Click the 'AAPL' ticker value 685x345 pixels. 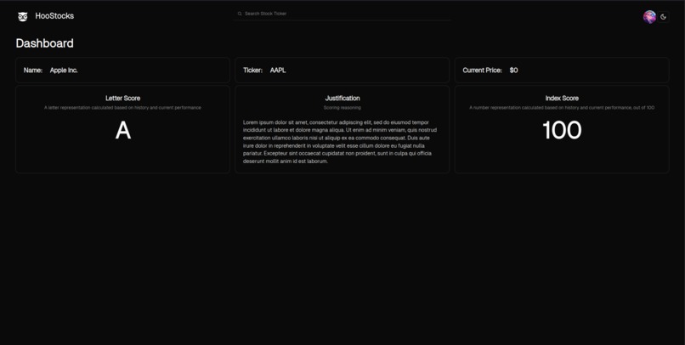point(278,71)
